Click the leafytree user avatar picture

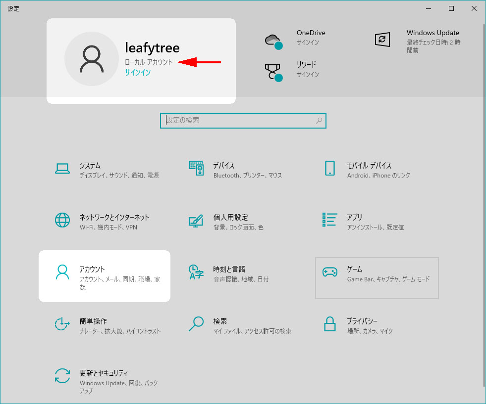coord(92,59)
